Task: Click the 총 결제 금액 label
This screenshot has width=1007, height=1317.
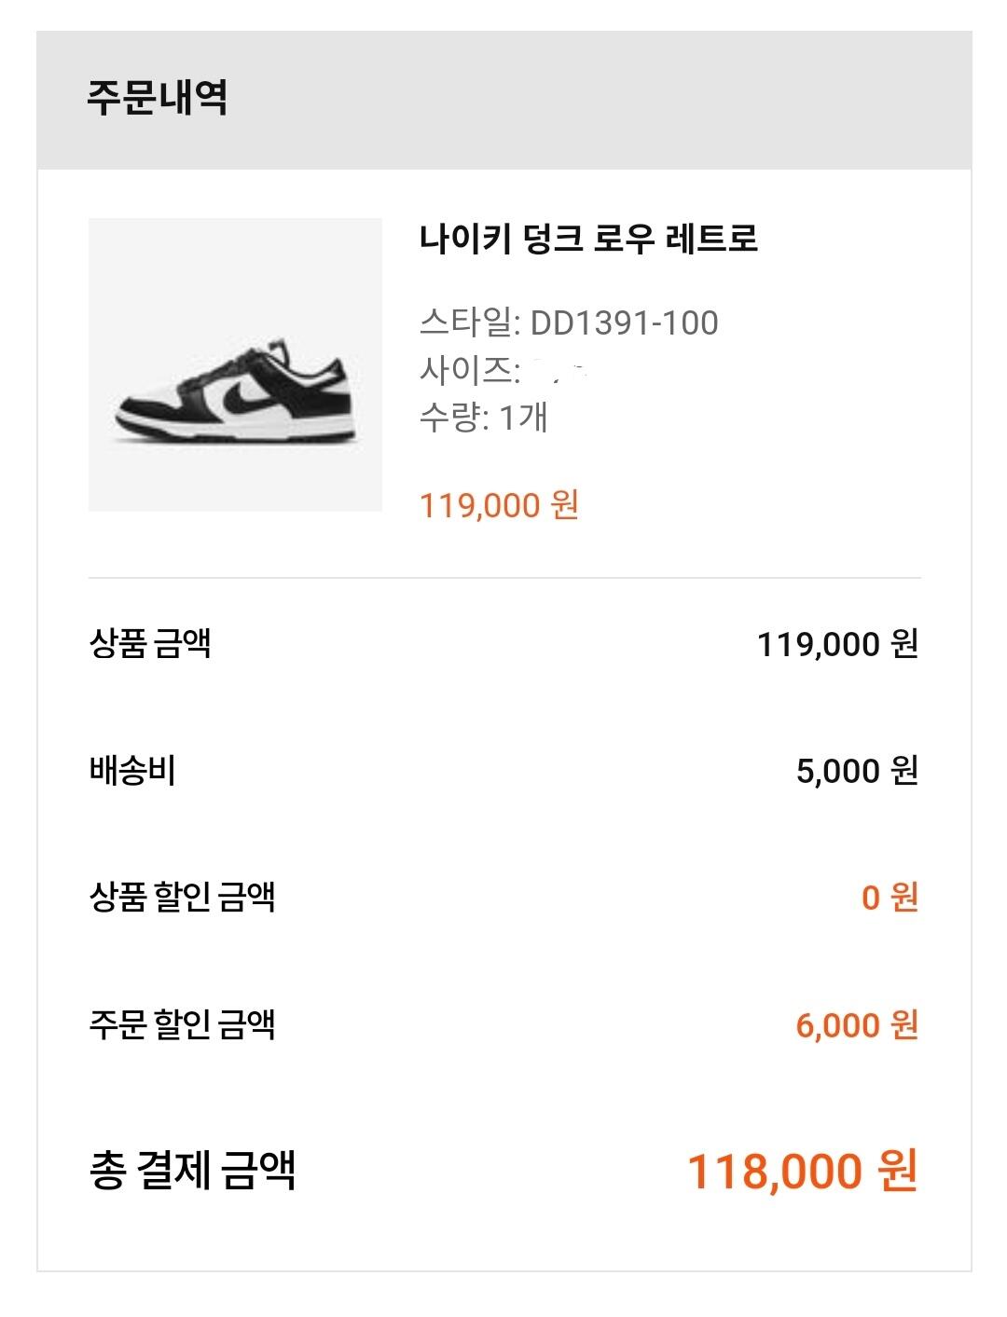Action: click(192, 1171)
